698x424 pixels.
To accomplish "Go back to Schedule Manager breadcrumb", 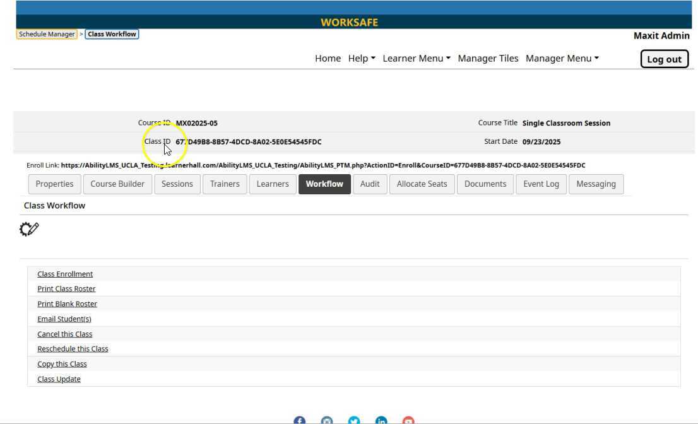I will coord(47,34).
